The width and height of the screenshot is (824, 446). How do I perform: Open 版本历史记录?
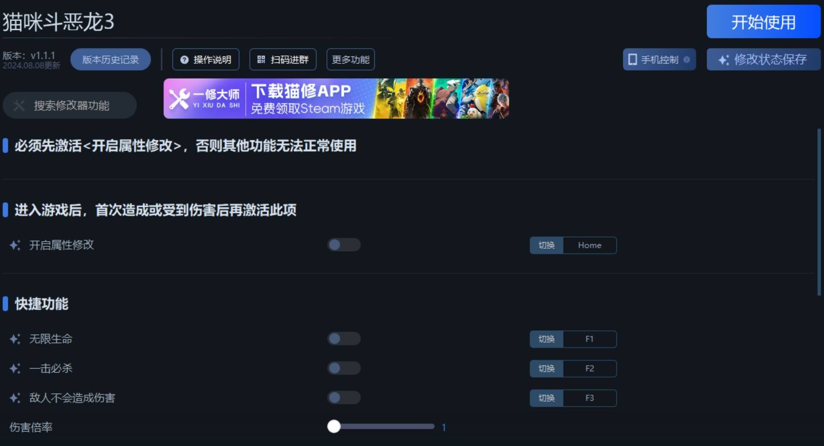[x=110, y=59]
